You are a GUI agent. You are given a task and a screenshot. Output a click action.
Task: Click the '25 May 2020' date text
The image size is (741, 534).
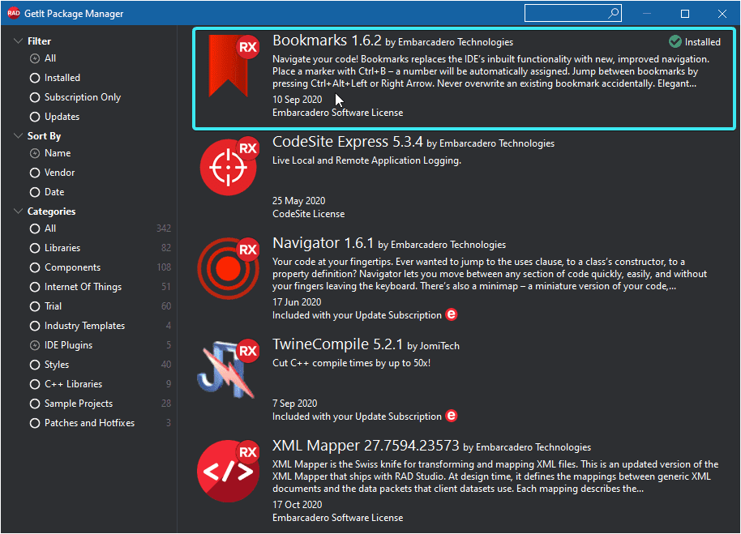298,201
